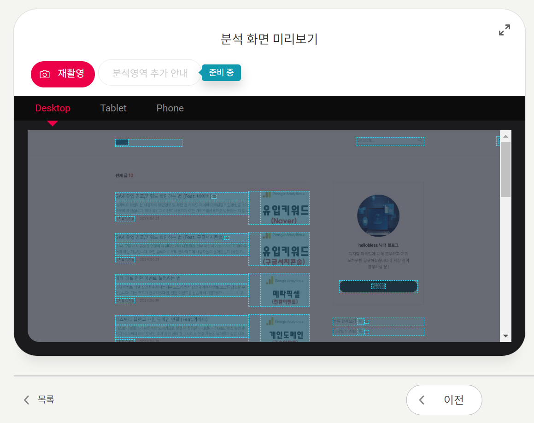
Task: Click the camera icon on 재촬영
Action: (x=45, y=74)
